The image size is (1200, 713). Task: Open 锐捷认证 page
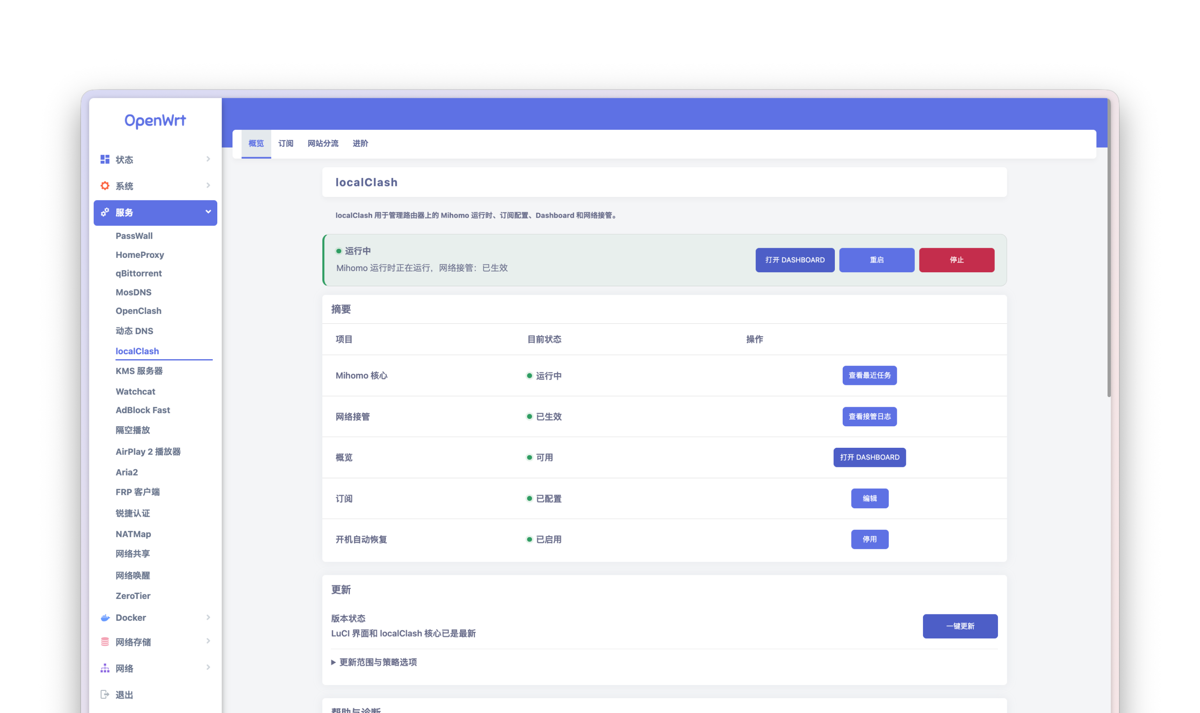[133, 513]
